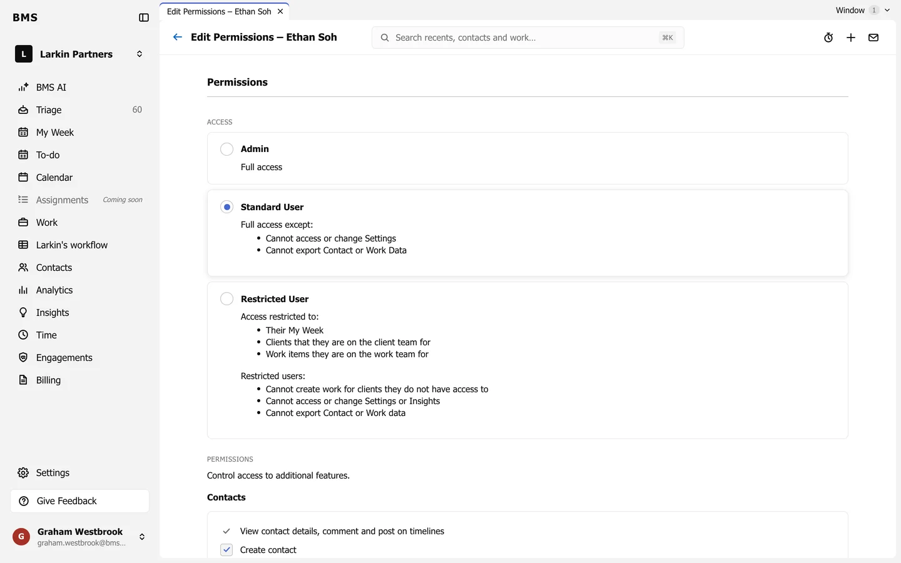The height and width of the screenshot is (563, 901).
Task: Open the mail envelope icon
Action: coord(873,38)
